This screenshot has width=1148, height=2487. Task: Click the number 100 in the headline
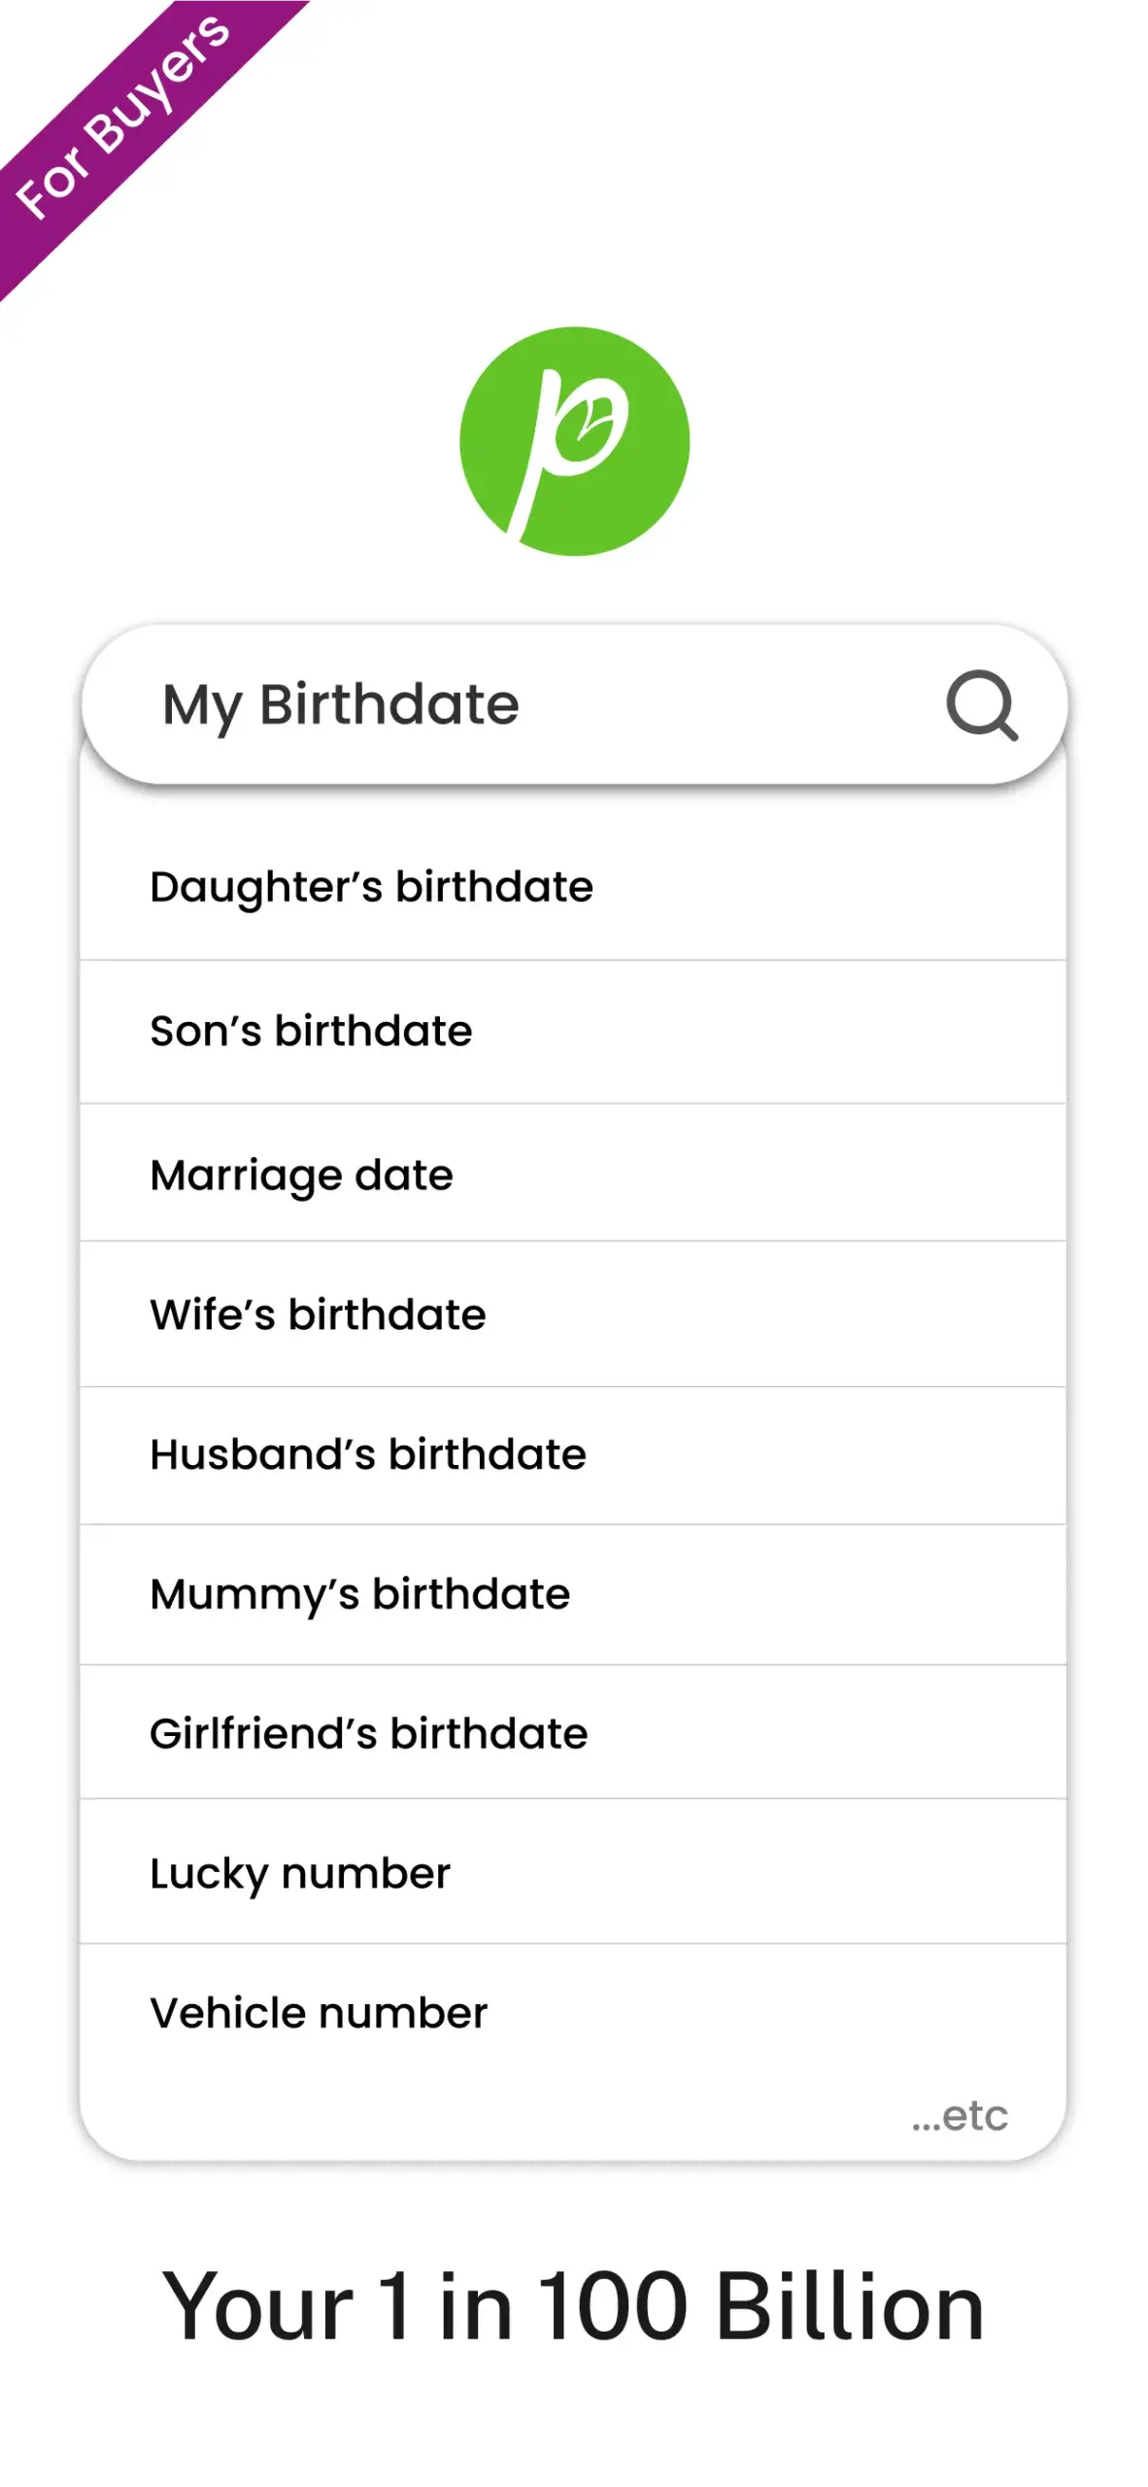pos(614,2306)
